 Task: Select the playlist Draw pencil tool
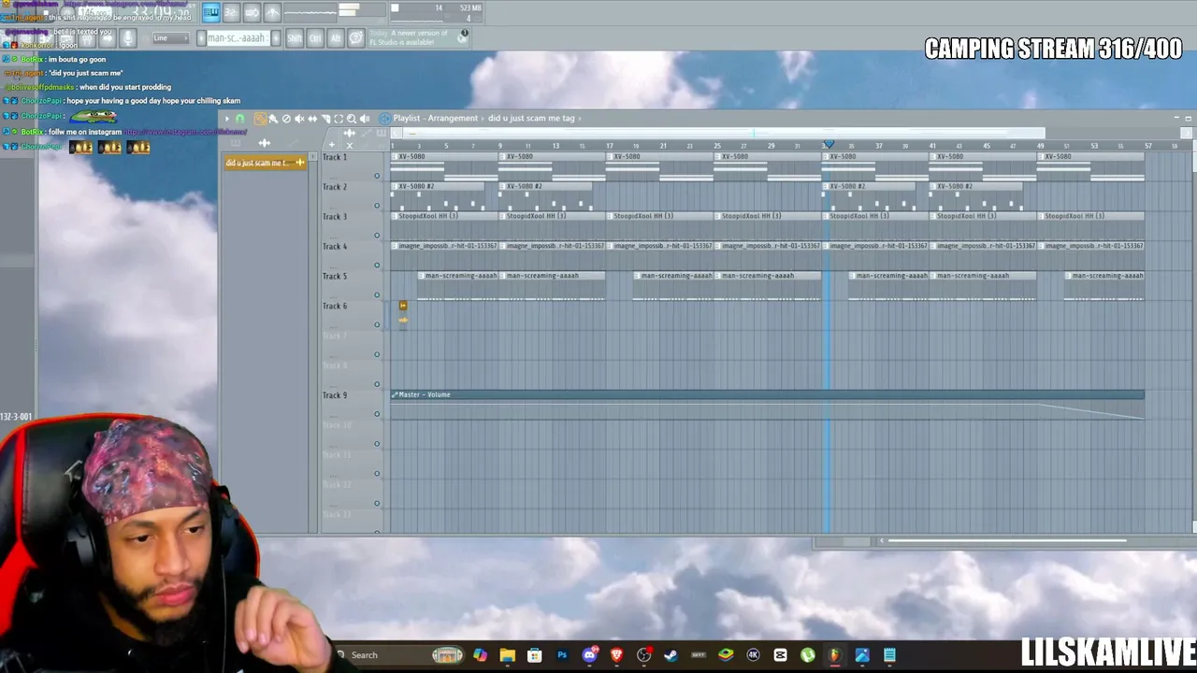pos(260,119)
